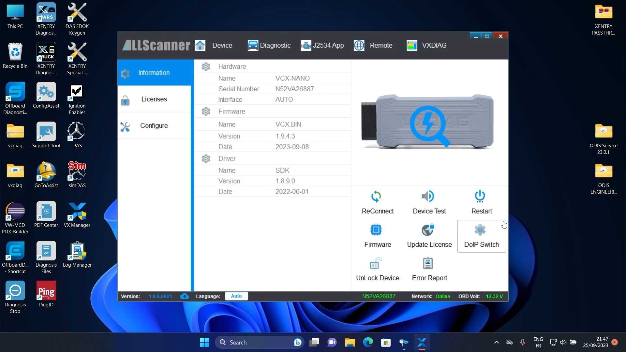Select the XENTRY Special desktop icon
The height and width of the screenshot is (352, 626).
(77, 59)
